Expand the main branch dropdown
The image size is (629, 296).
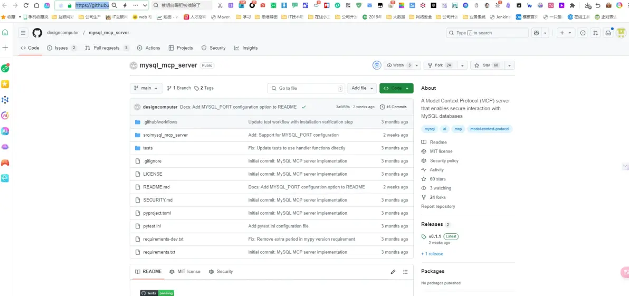click(146, 88)
